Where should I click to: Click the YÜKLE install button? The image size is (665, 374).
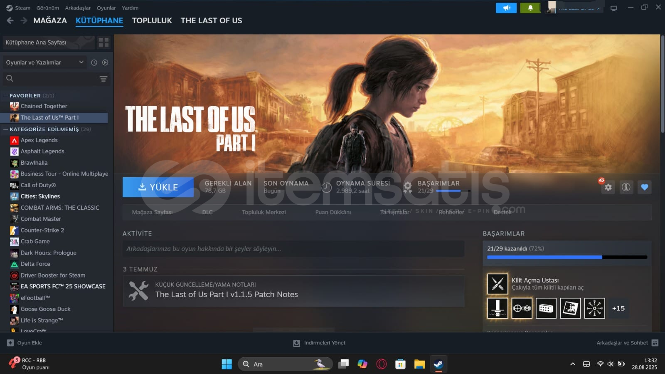158,187
